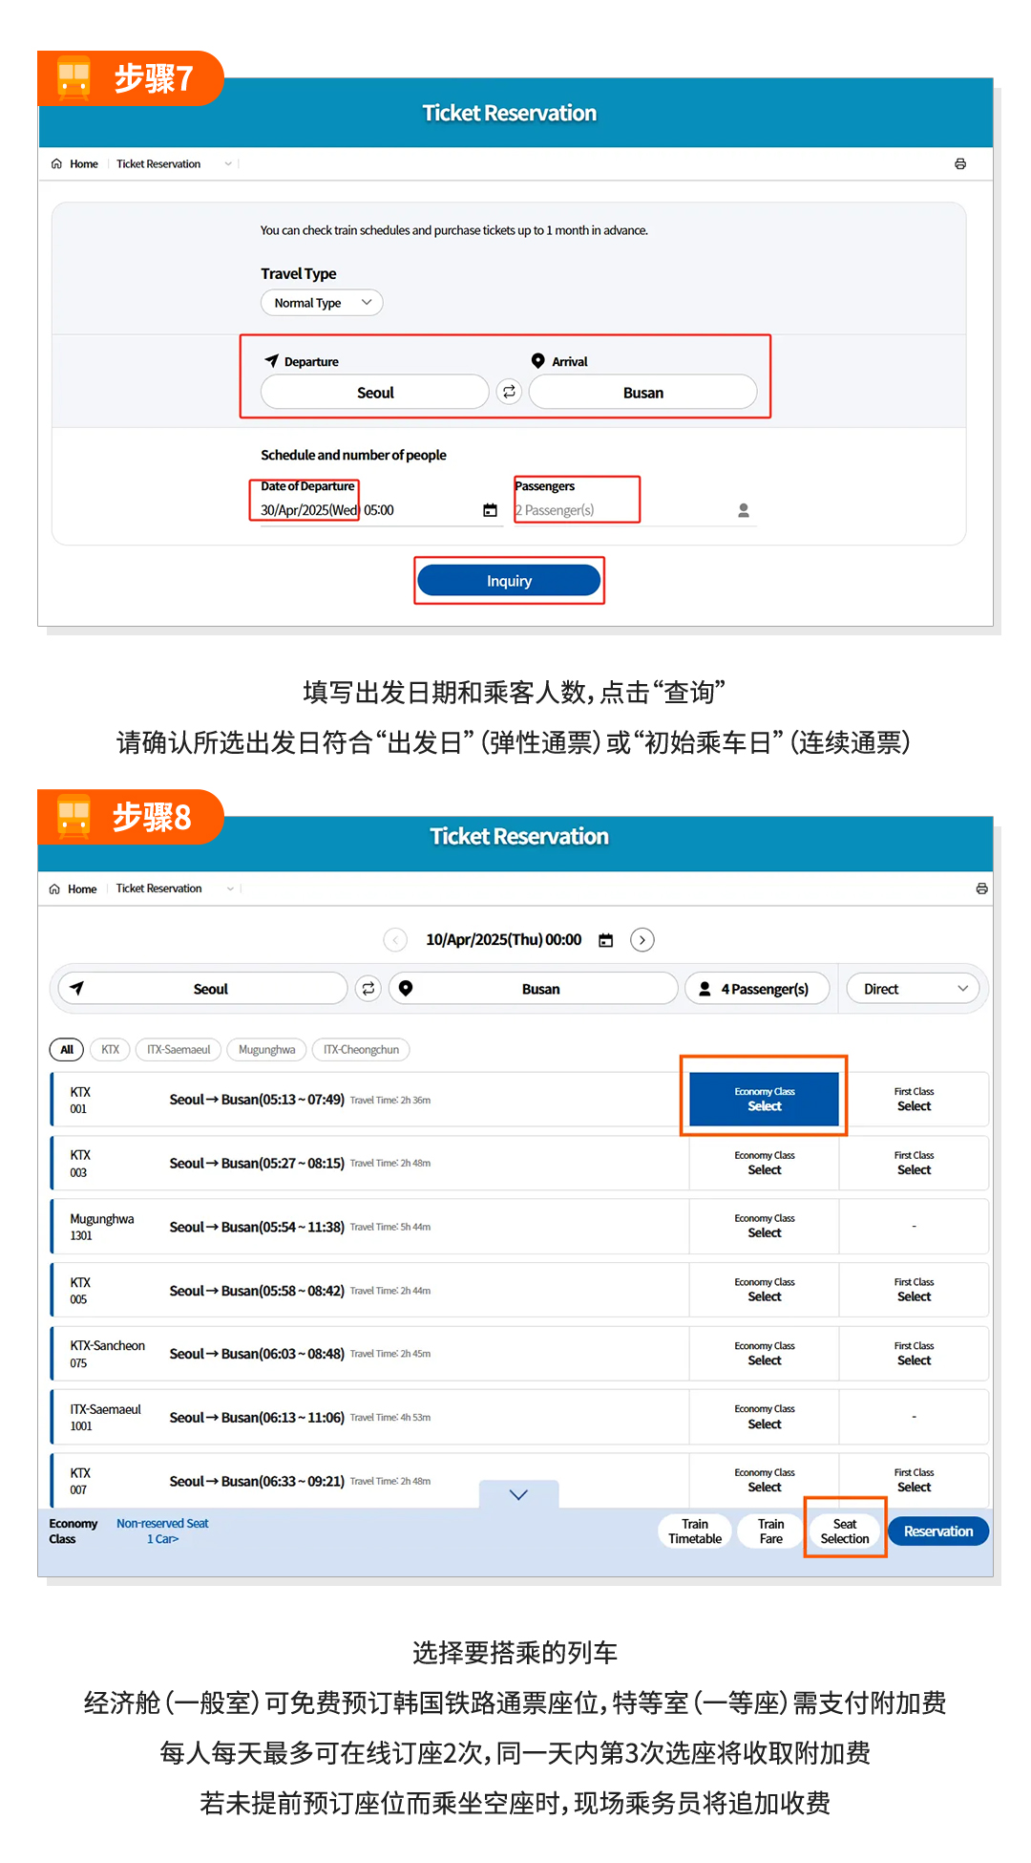Open the Normal Type travel dropdown
This screenshot has height=1863, width=1031.
(322, 303)
